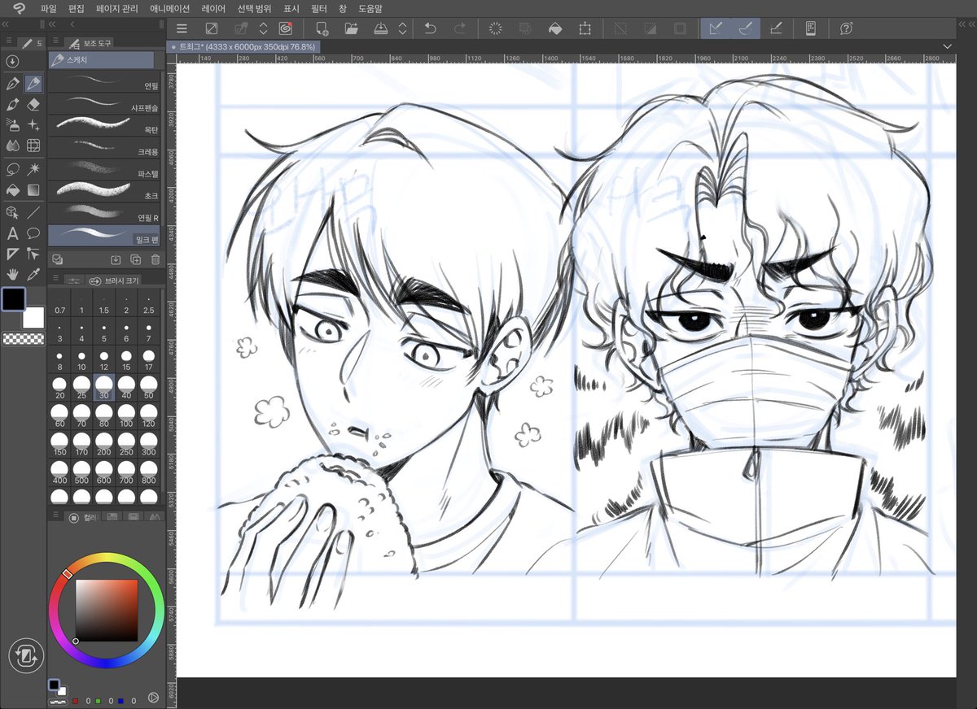Toggle snap to special ruler in command bar

[745, 28]
